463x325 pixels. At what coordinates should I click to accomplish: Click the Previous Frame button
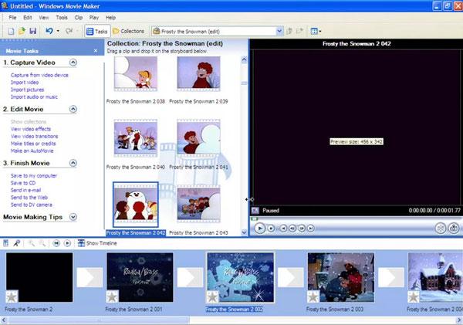292,228
